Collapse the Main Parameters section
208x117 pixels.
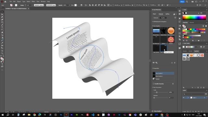pyautogui.click(x=152, y=87)
